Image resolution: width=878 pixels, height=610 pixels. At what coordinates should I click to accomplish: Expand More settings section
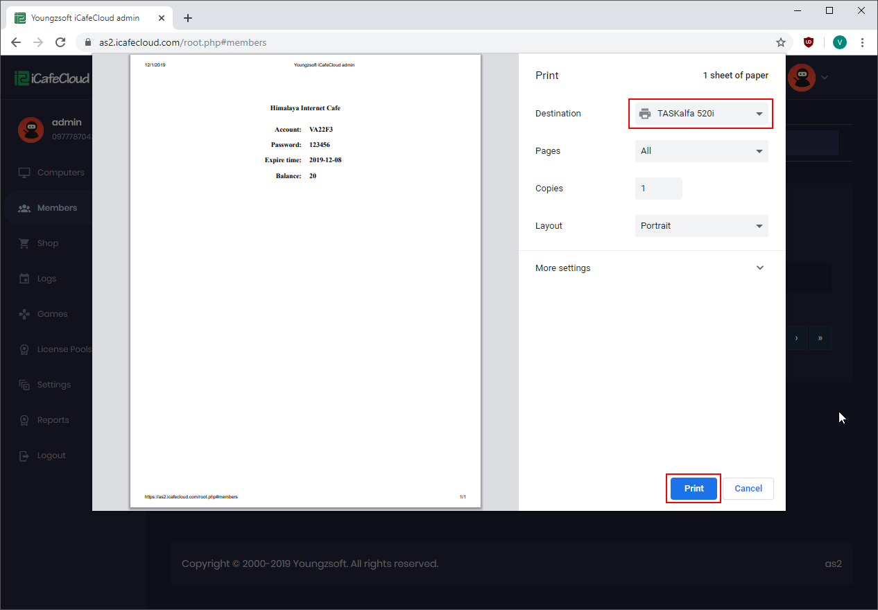tap(651, 268)
